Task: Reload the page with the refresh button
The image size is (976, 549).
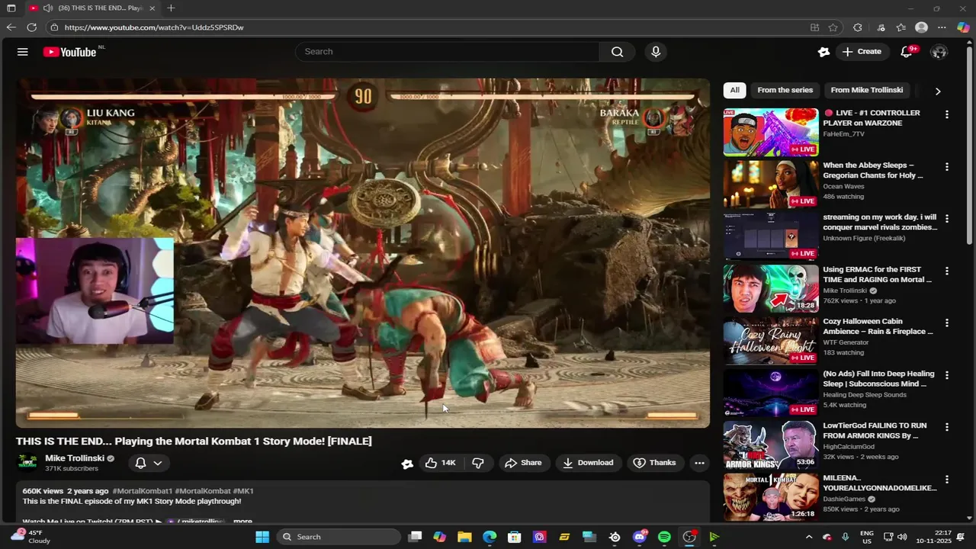Action: click(31, 27)
